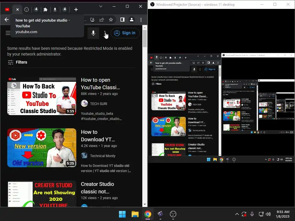Open the puzzle-piece extensions tab
295x221 pixels.
(x=45, y=9)
